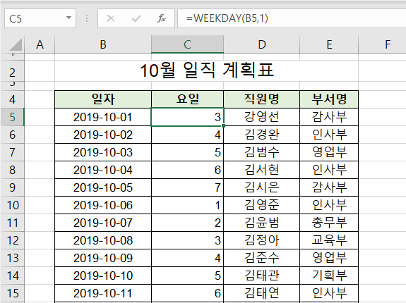Click department cell 기획부
The image size is (406, 303).
coord(329,276)
